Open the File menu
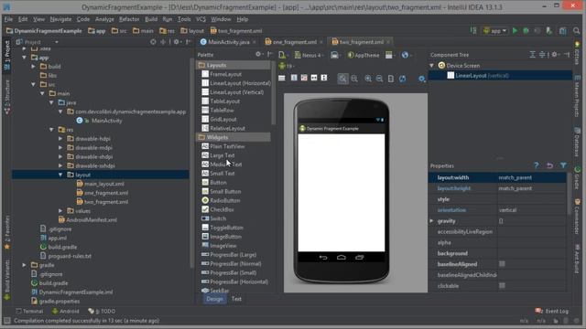The height and width of the screenshot is (329, 586). click(8, 19)
